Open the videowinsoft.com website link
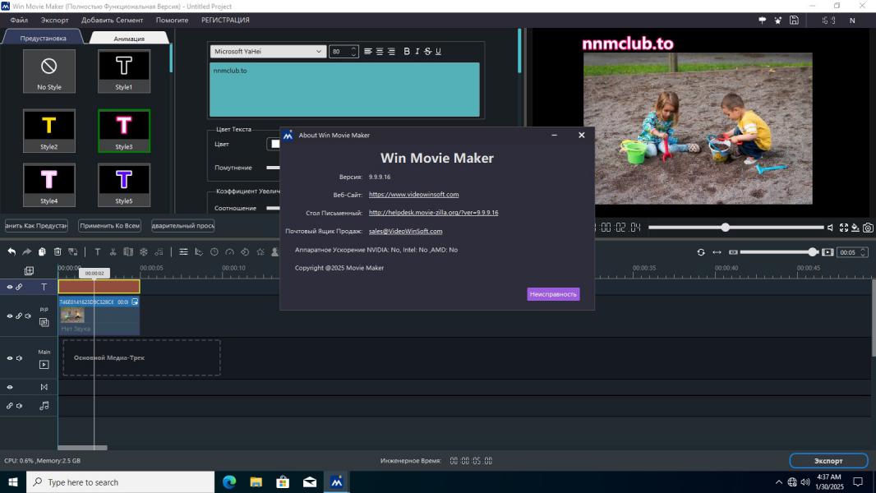The image size is (876, 493). [413, 194]
